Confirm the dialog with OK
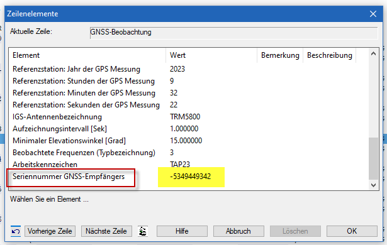Viewport: 387px width, 245px height. (352, 231)
